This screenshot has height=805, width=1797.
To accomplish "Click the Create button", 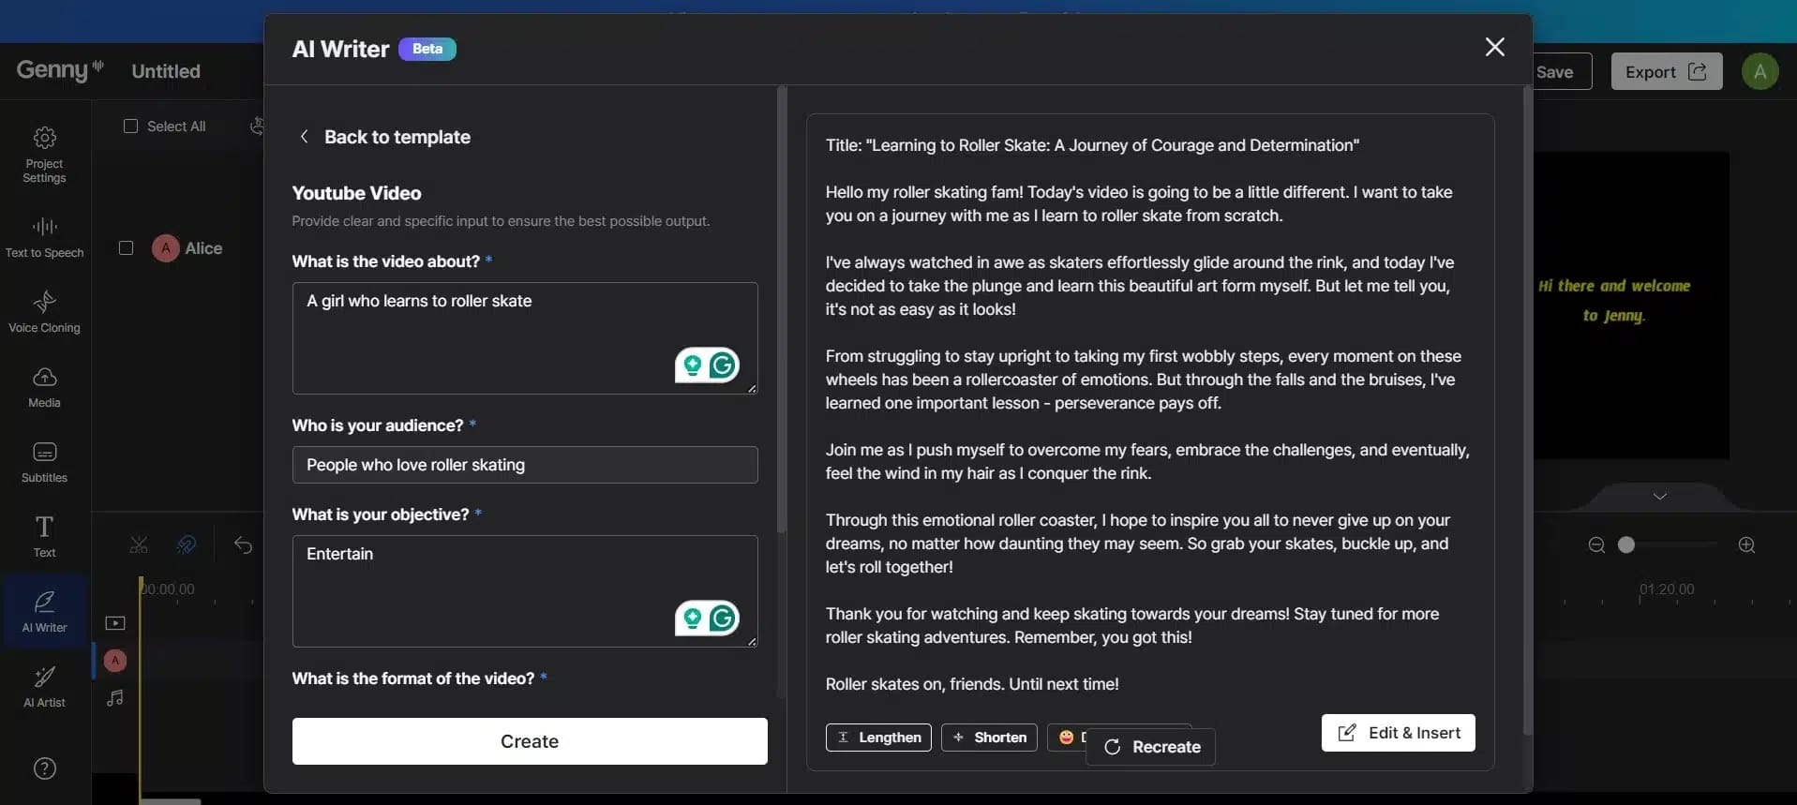I will point(530,741).
